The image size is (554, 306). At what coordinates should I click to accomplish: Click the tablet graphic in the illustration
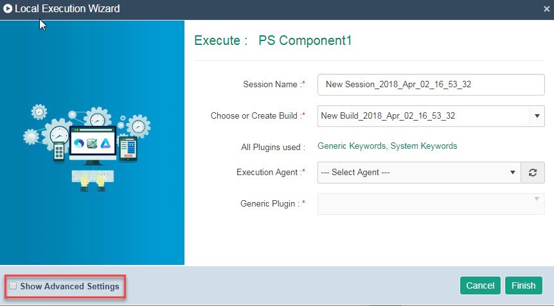click(129, 149)
